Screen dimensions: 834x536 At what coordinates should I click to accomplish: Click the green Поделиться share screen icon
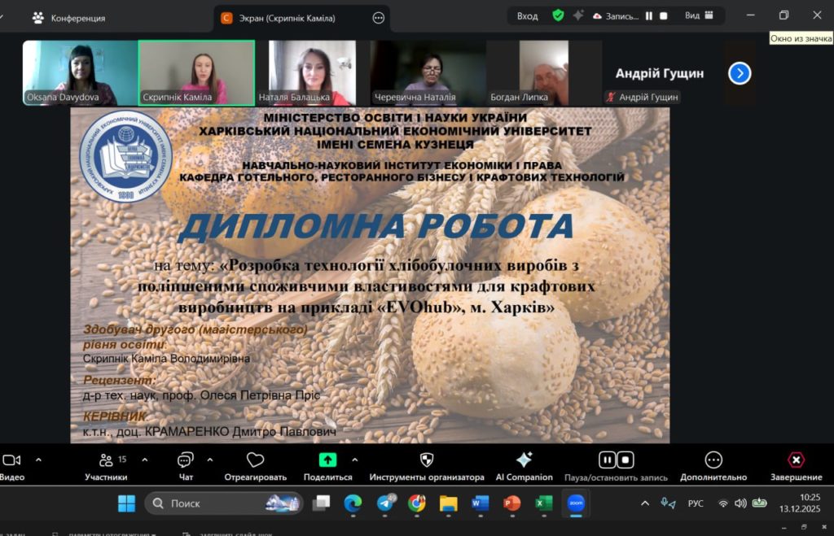coord(327,460)
